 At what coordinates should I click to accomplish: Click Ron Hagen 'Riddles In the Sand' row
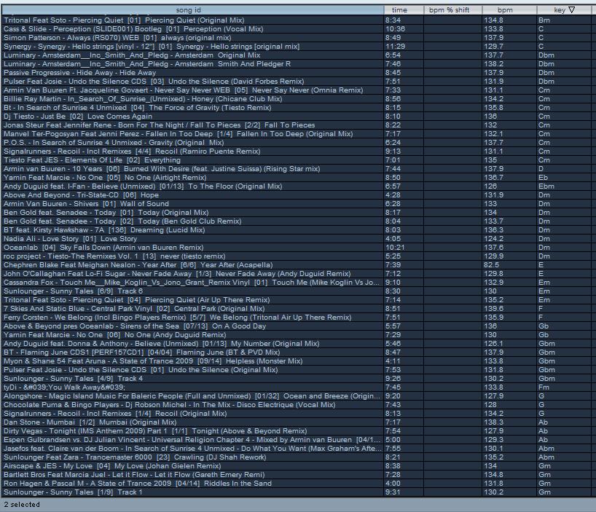tap(297, 483)
